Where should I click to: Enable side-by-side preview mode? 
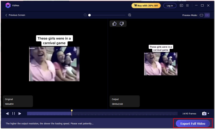pos(207,15)
